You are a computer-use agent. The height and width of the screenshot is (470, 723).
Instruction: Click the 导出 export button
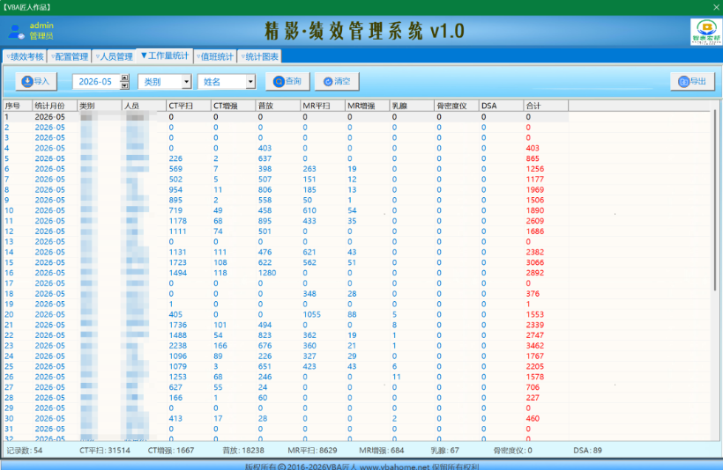[692, 82]
